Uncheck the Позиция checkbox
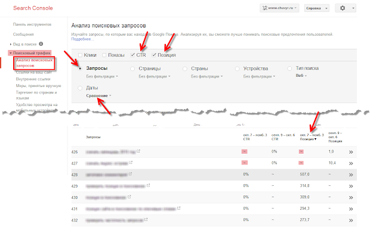Image resolution: width=370 pixels, height=227 pixels. point(154,55)
